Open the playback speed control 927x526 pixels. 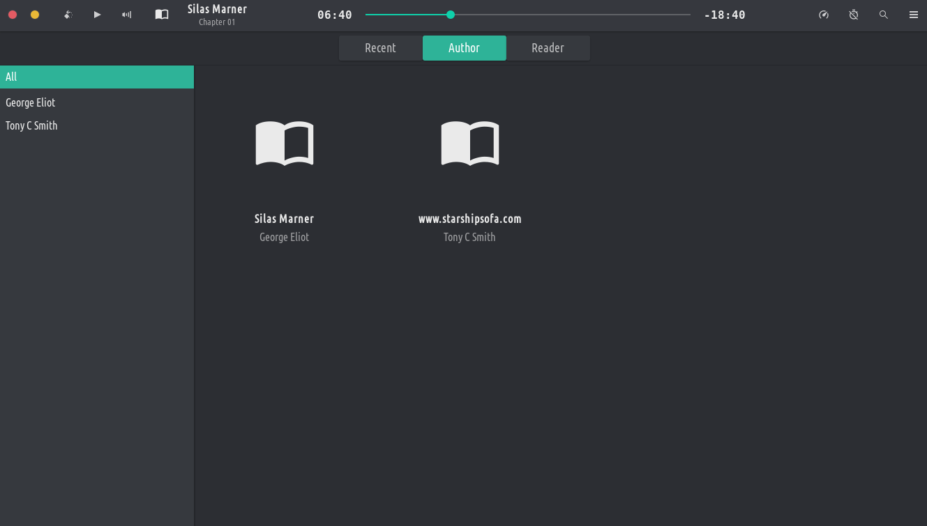tap(824, 15)
